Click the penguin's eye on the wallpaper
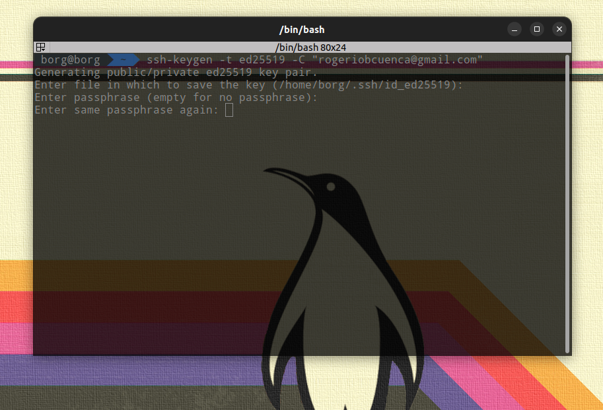 (x=330, y=187)
